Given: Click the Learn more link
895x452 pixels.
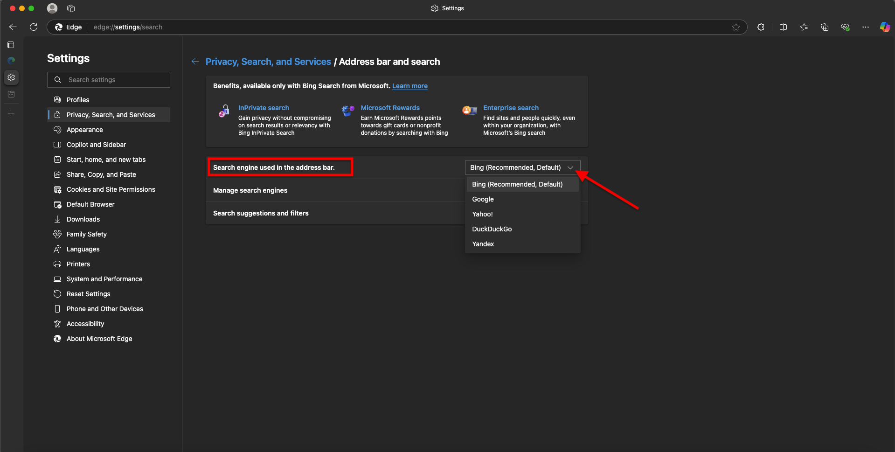Looking at the screenshot, I should pyautogui.click(x=409, y=86).
